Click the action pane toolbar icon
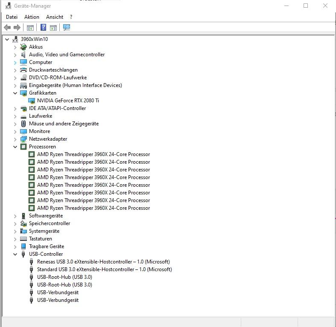This screenshot has width=336, height=327. (x=53, y=28)
